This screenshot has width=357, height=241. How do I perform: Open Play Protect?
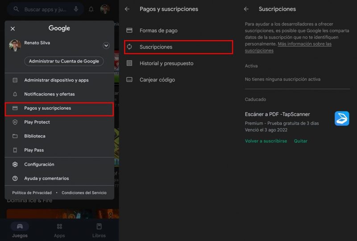59,122
